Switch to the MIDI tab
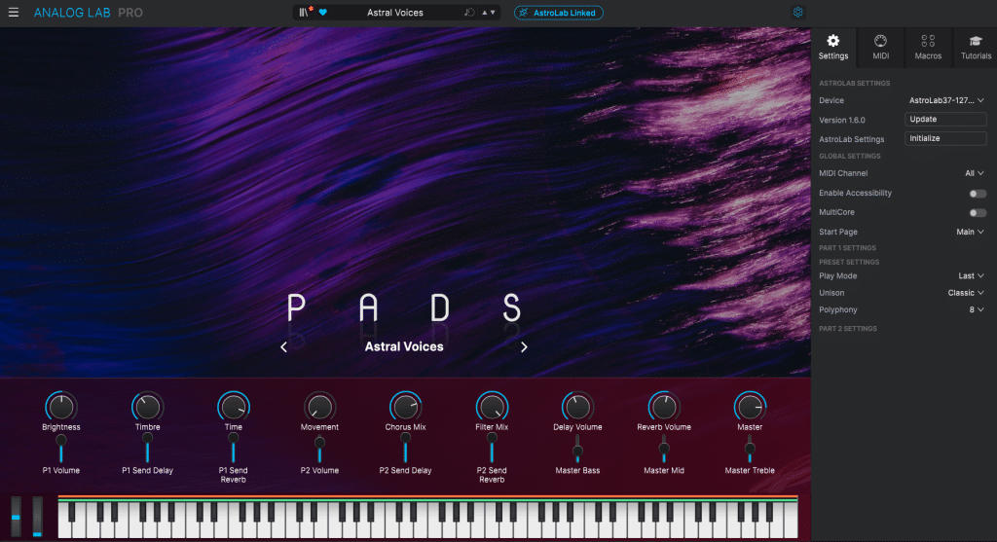 [880, 46]
